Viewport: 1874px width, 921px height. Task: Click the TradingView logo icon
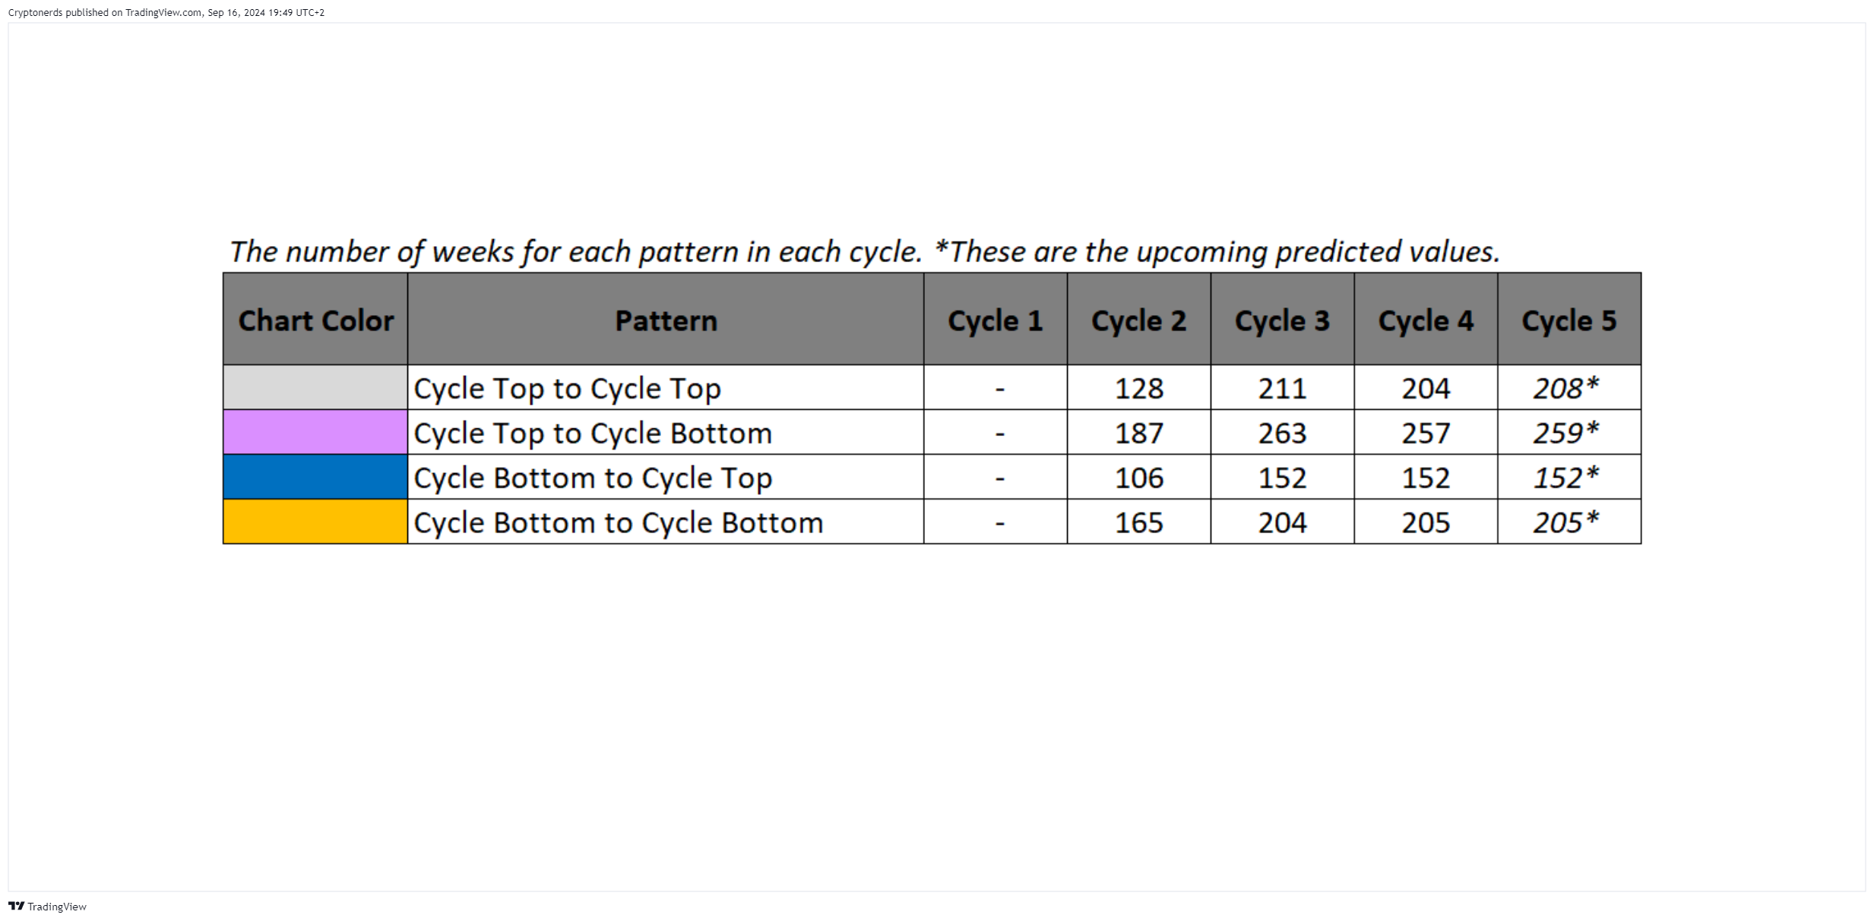(16, 906)
